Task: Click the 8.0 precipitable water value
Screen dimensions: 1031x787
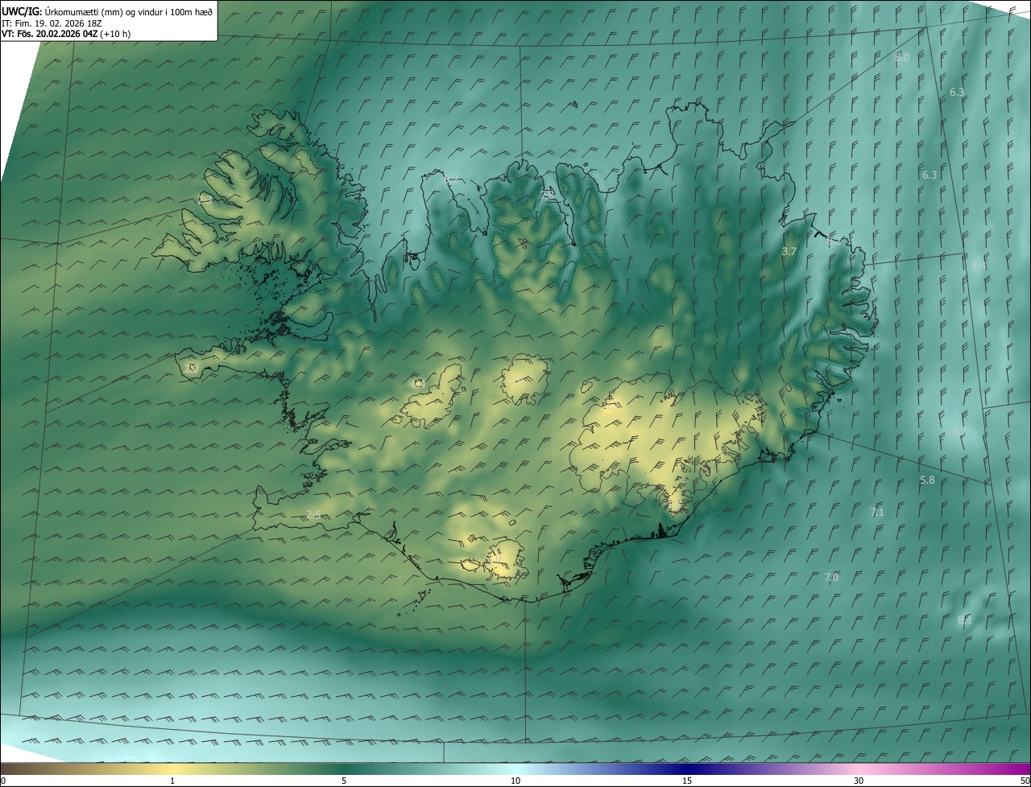Action: coord(902,58)
